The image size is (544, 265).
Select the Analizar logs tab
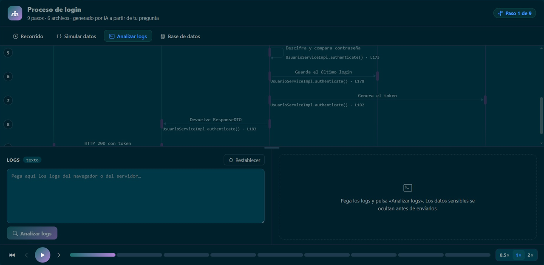[x=128, y=36]
